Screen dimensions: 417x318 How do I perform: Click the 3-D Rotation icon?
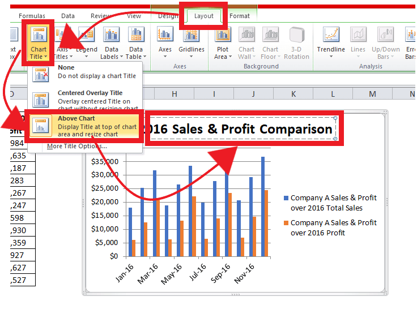[x=296, y=35]
